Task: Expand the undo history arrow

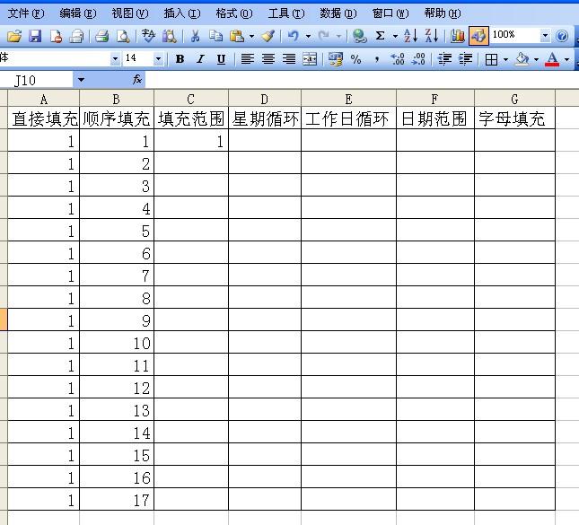Action: coord(308,36)
